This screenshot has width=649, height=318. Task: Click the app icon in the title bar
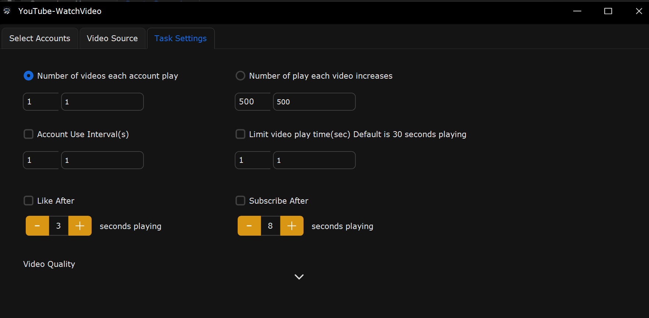tap(7, 11)
